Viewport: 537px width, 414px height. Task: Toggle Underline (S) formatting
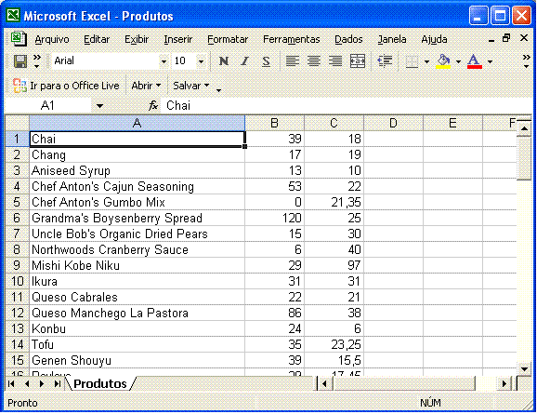266,61
